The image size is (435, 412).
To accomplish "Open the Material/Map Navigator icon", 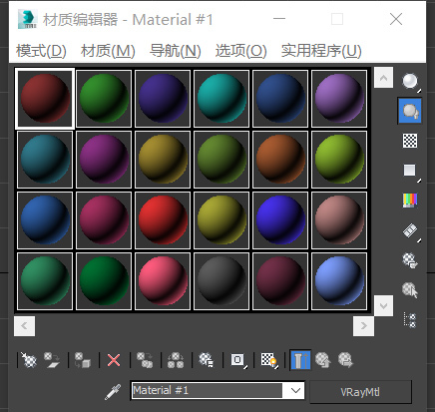I will pos(410,320).
